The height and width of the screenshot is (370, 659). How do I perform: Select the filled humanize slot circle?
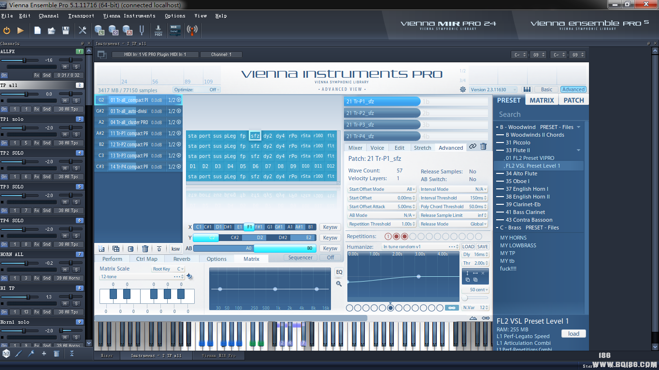[x=390, y=308]
